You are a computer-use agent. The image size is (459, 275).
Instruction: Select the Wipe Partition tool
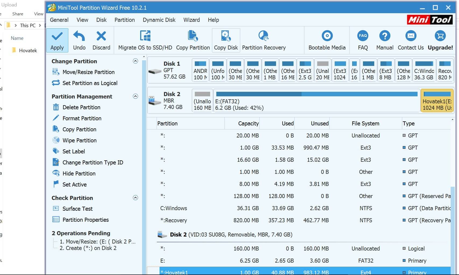pyautogui.click(x=79, y=140)
